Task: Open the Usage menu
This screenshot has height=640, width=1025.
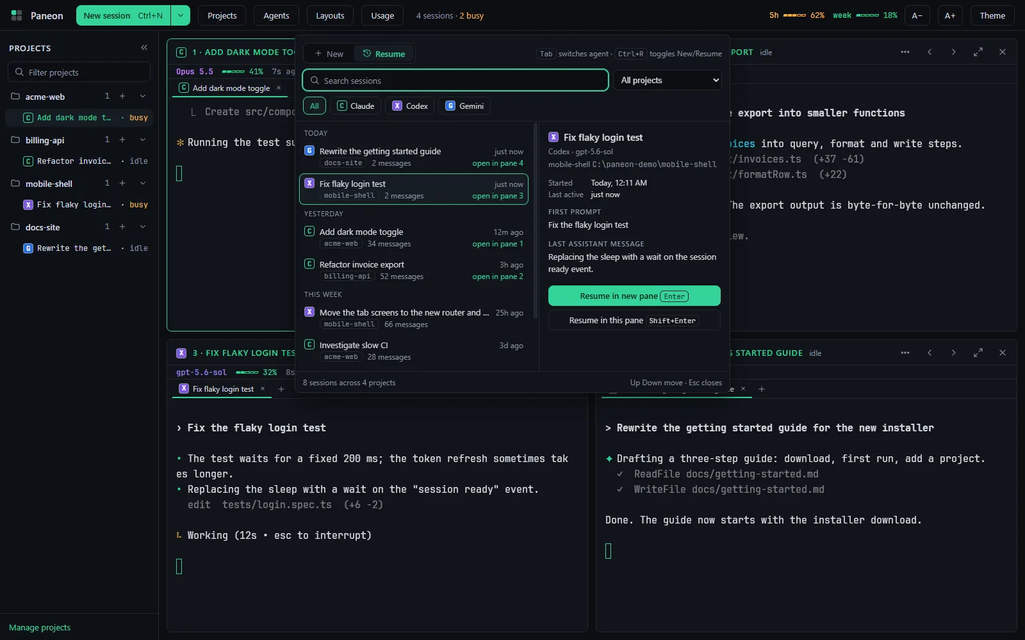Action: coord(382,15)
